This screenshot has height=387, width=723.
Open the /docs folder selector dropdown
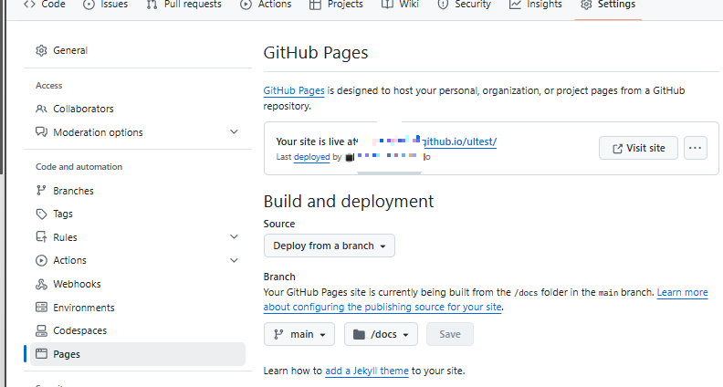click(381, 334)
